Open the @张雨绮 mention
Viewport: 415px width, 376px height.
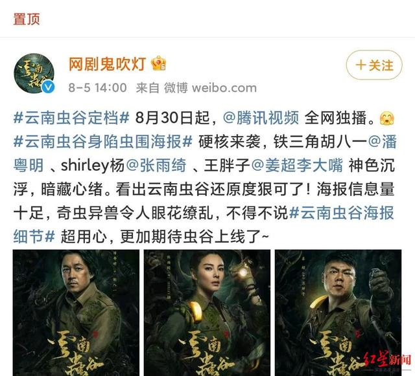click(x=156, y=166)
